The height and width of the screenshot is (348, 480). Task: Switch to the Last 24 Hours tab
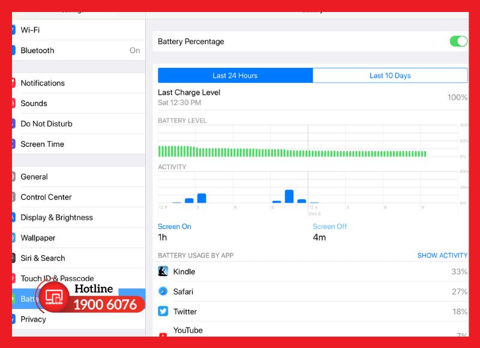235,76
